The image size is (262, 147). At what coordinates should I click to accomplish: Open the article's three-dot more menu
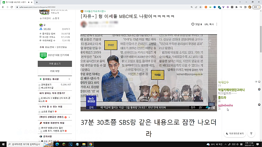click(217, 24)
